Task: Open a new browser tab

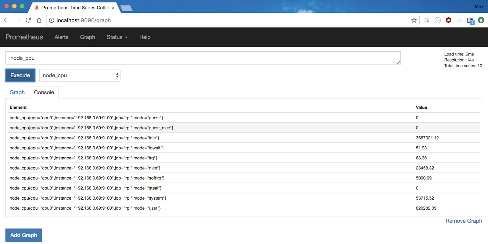Action: click(x=126, y=8)
